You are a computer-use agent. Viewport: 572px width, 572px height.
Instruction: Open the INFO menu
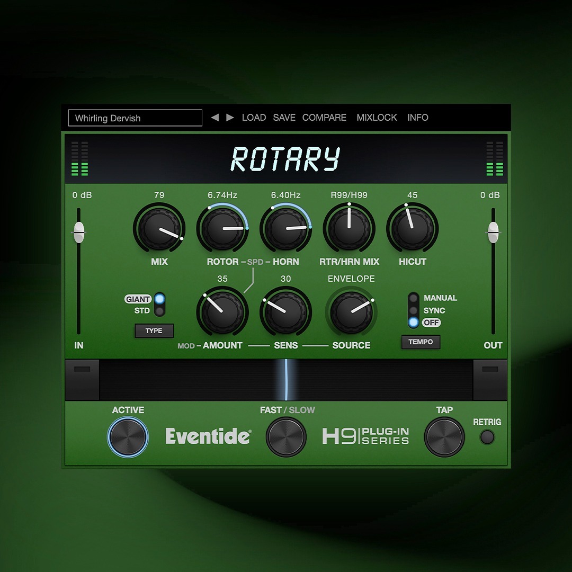[418, 118]
